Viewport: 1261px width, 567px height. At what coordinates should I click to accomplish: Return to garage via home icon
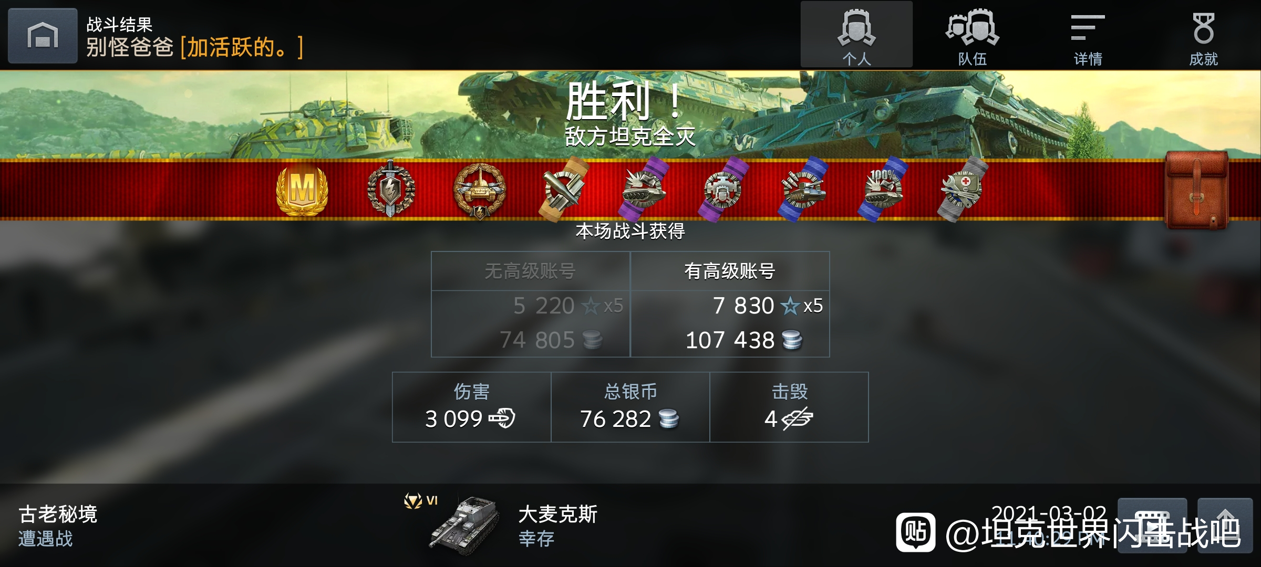tap(43, 35)
